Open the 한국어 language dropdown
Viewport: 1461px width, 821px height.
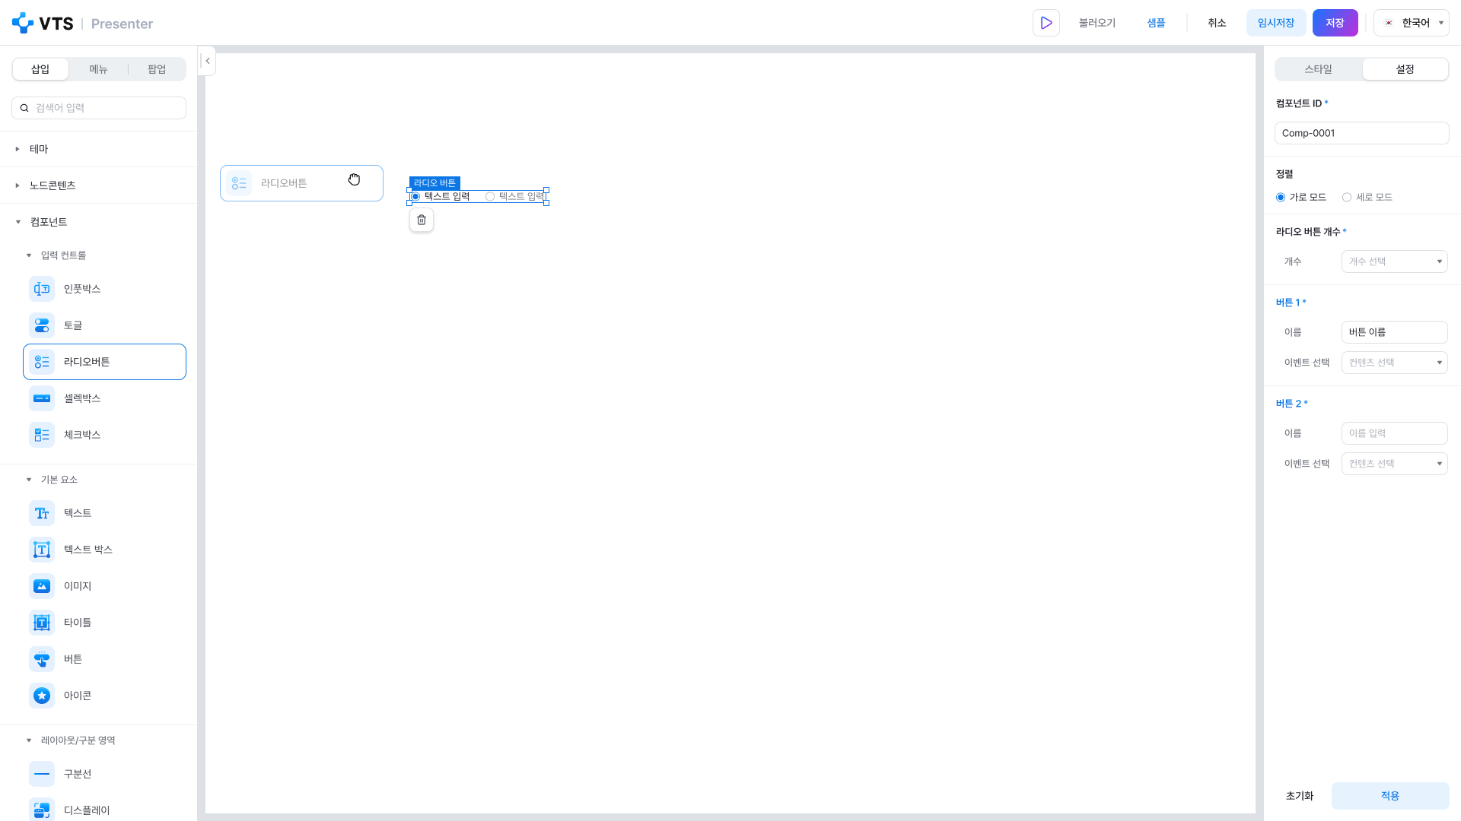click(x=1412, y=23)
